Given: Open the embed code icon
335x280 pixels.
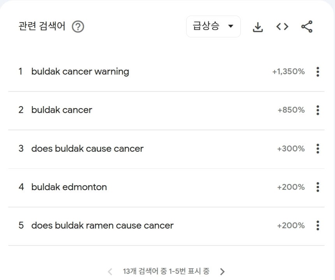Looking at the screenshot, I should [282, 27].
